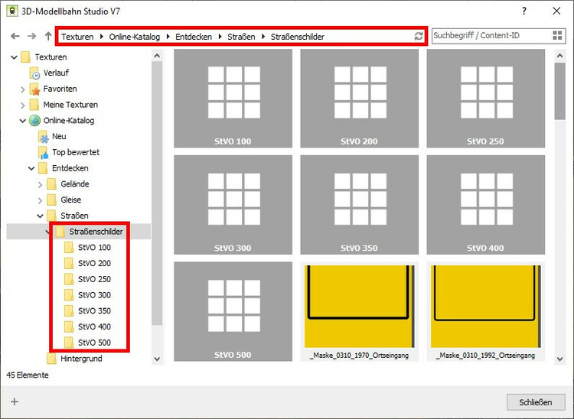
Task: Open StVO 250 in the tree
Action: point(87,279)
